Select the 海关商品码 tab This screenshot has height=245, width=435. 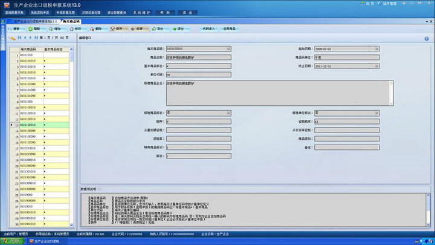point(71,21)
